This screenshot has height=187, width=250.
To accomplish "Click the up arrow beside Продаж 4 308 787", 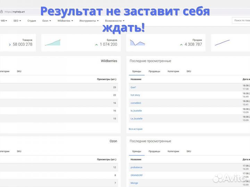I will (181, 45).
